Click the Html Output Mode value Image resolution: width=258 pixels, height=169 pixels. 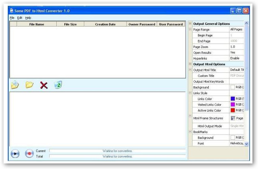tap(237, 126)
